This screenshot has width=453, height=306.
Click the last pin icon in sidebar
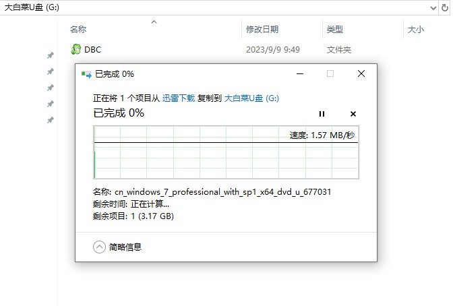(x=51, y=120)
